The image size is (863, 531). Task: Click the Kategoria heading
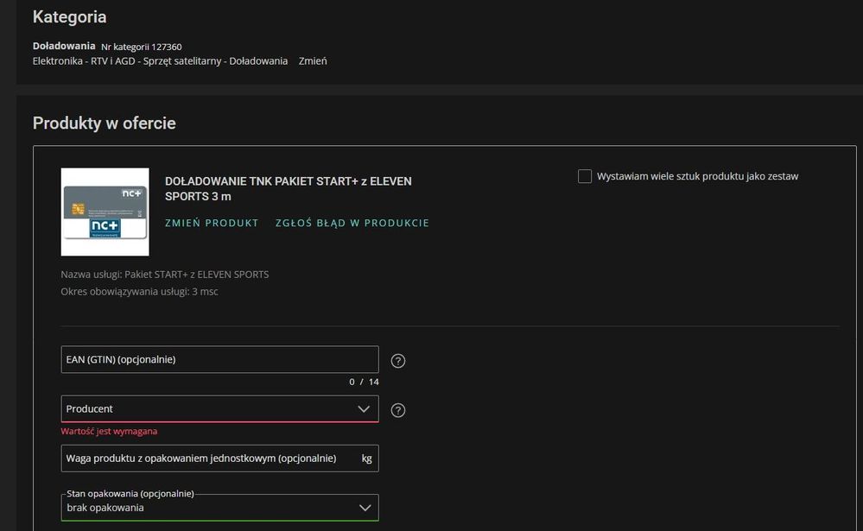[69, 17]
